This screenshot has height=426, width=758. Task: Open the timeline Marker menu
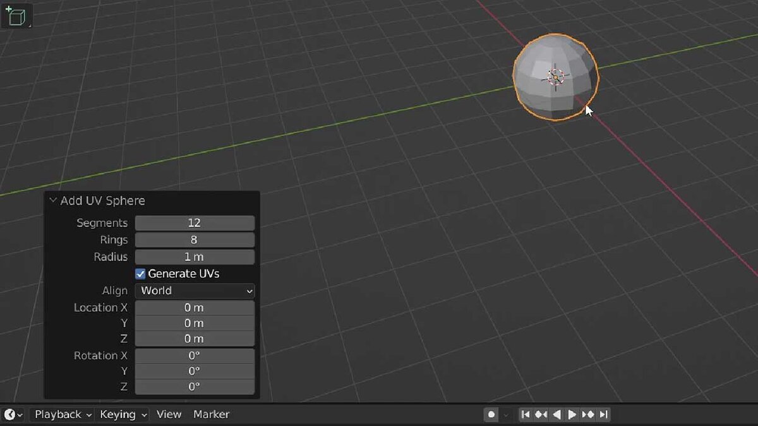(211, 415)
